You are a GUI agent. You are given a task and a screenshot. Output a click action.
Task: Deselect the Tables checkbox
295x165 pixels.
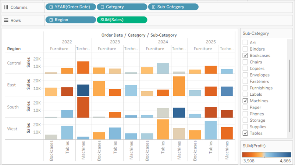245,133
